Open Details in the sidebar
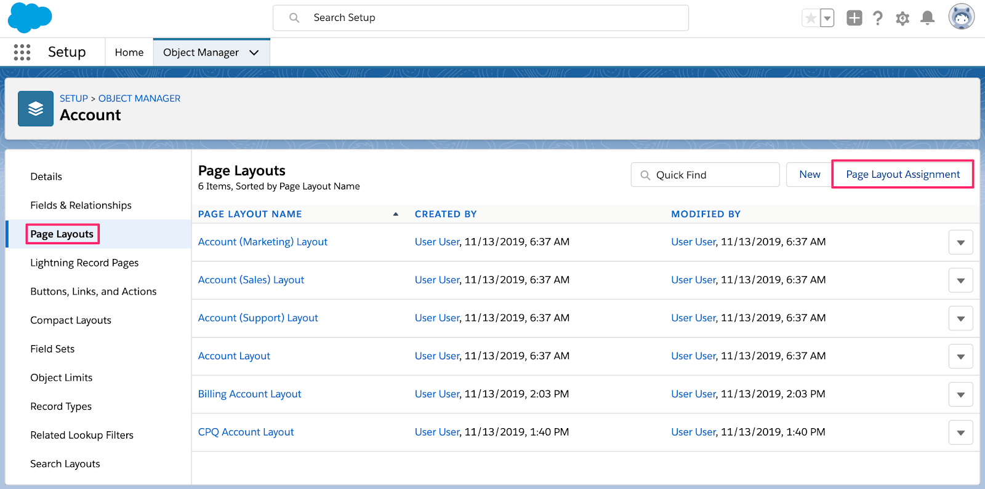This screenshot has height=489, width=985. point(46,177)
